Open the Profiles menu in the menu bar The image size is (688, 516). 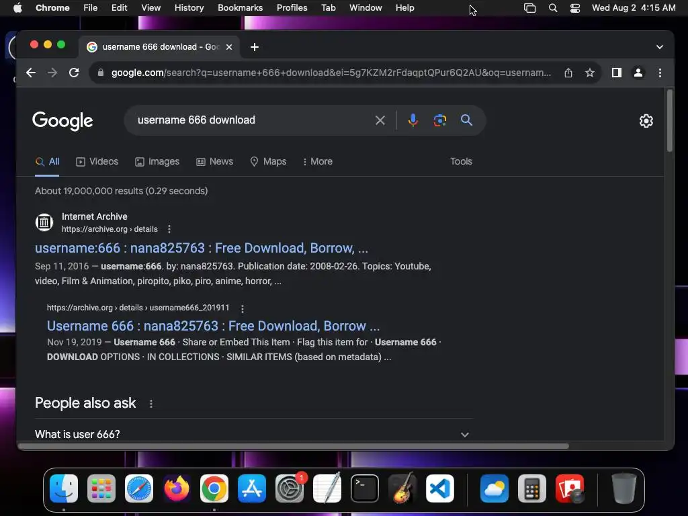[292, 8]
